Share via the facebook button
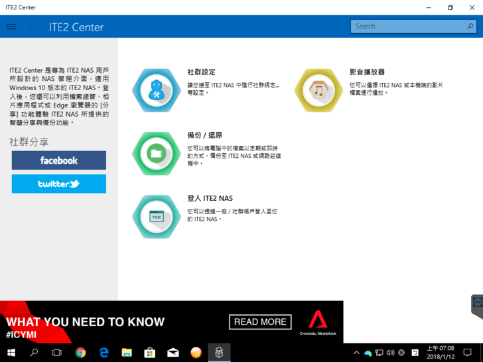 tap(58, 160)
